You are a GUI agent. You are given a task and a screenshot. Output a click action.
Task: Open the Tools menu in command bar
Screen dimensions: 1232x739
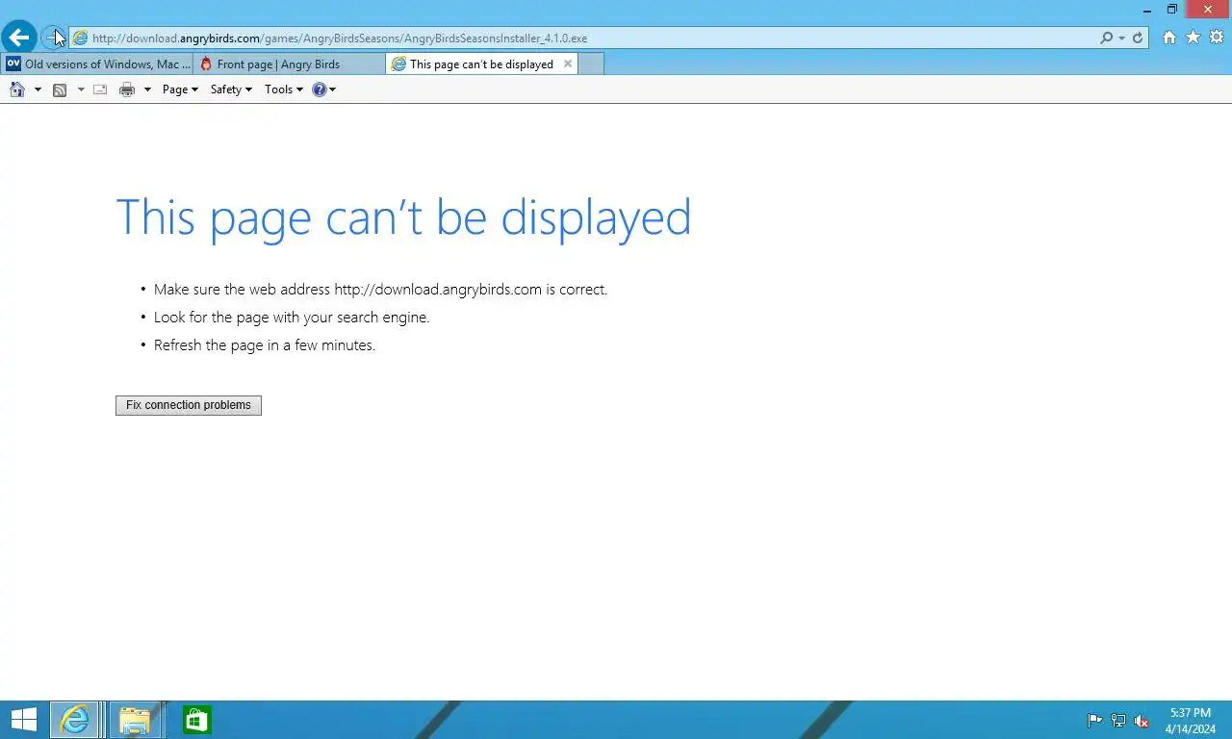pyautogui.click(x=284, y=89)
